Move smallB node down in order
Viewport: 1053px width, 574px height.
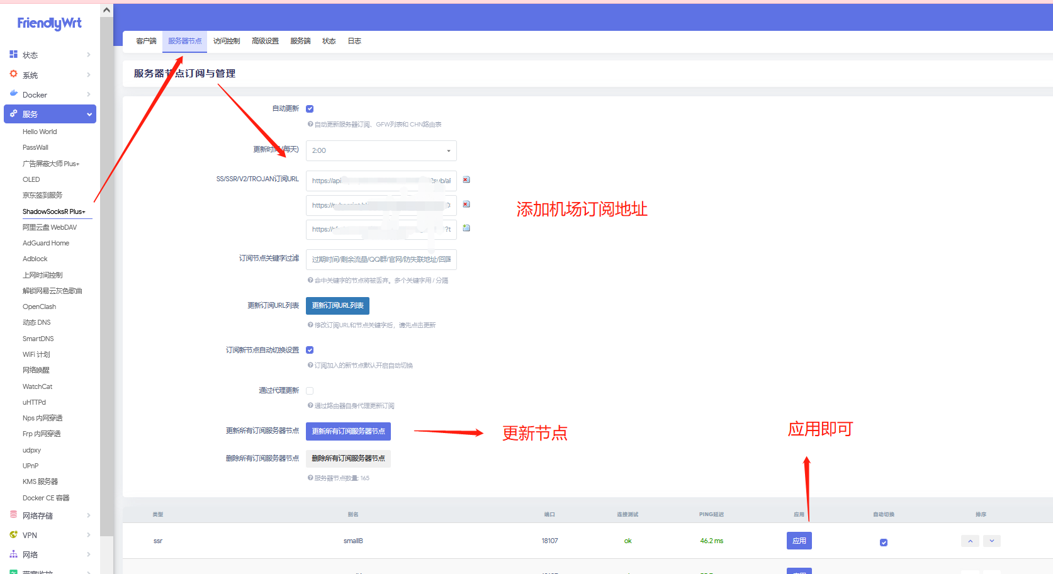pyautogui.click(x=992, y=541)
